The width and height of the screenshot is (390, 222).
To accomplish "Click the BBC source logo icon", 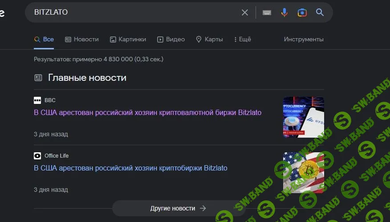I will pos(37,100).
